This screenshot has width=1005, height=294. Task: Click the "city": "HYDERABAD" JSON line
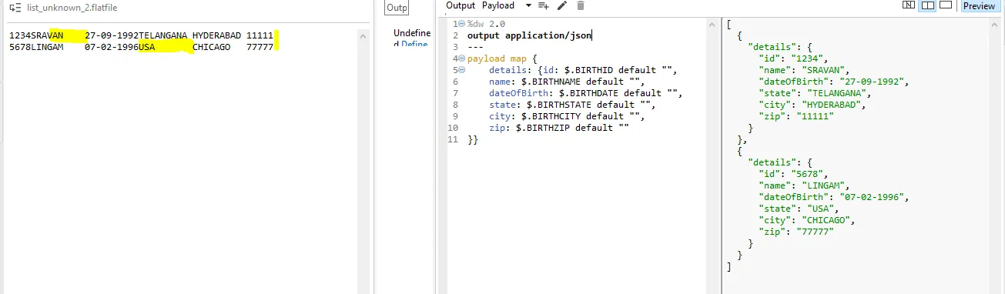810,105
